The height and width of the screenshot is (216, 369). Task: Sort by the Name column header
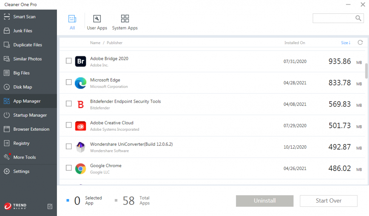click(95, 43)
